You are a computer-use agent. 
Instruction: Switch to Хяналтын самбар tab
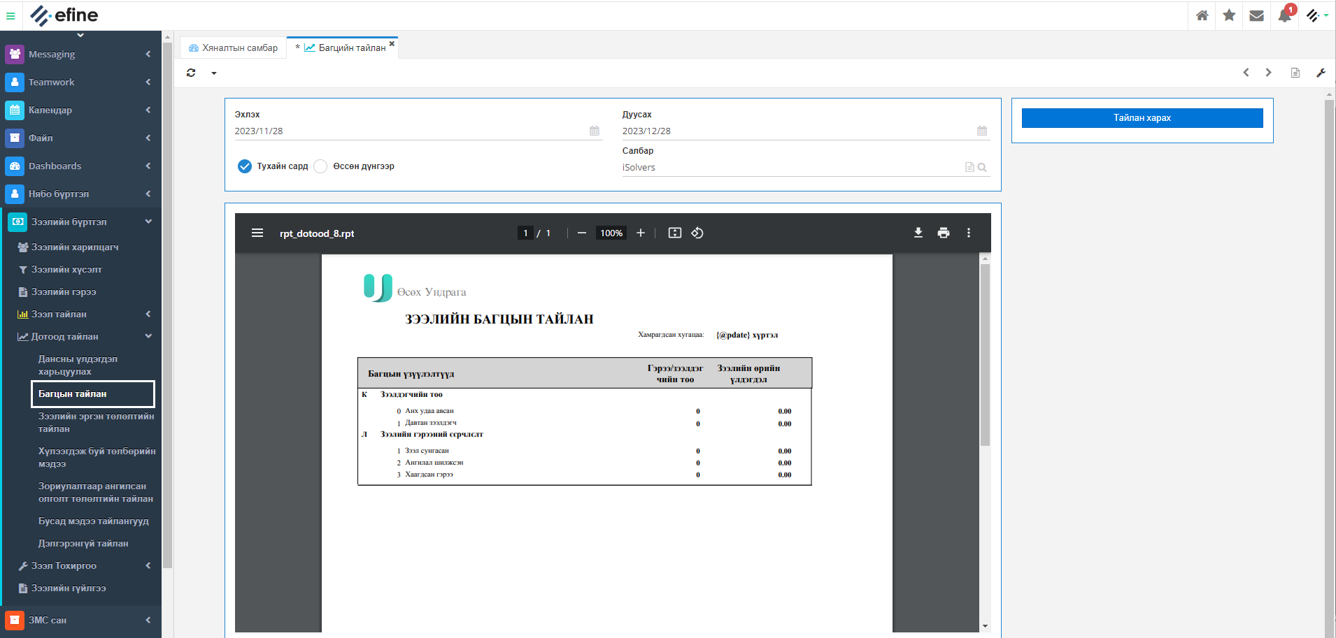(x=234, y=48)
